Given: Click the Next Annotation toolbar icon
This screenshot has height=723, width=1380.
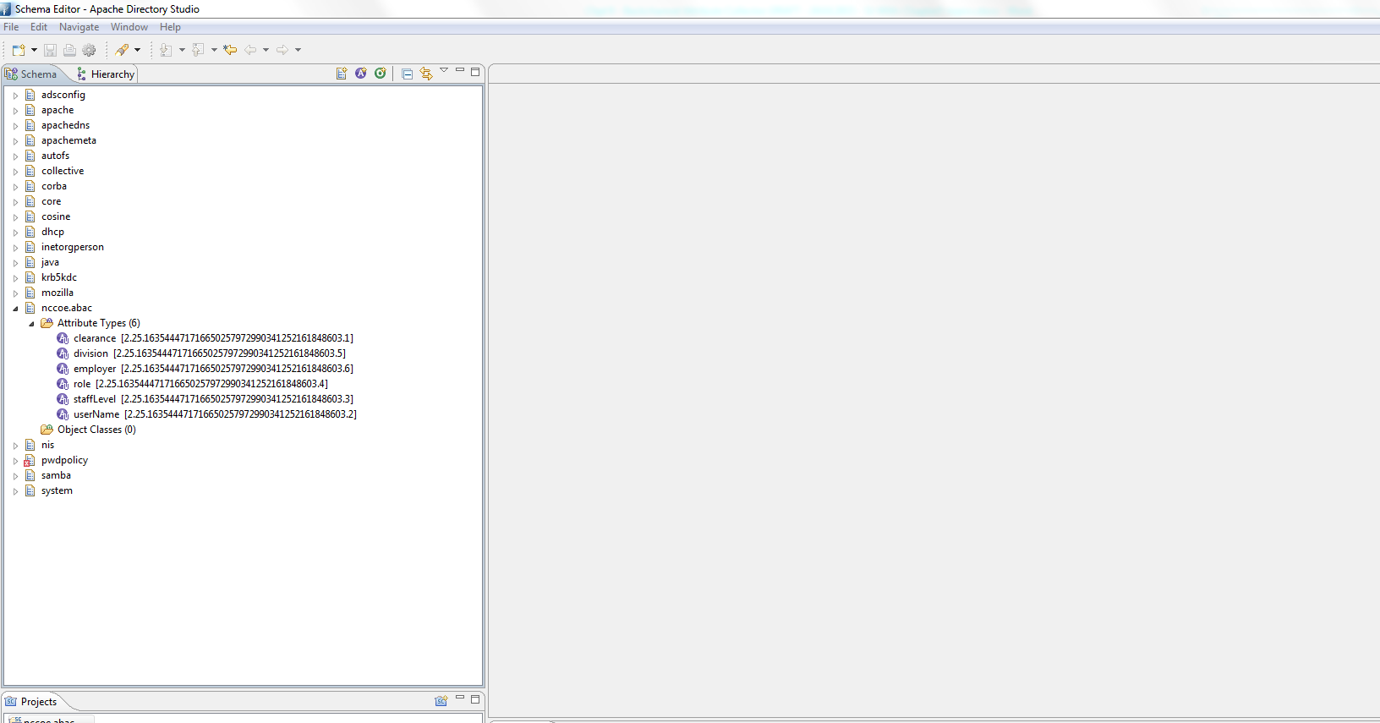Looking at the screenshot, I should coord(166,50).
